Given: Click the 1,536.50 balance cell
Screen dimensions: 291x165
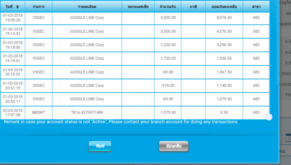Looking at the screenshot, I should click(224, 59).
